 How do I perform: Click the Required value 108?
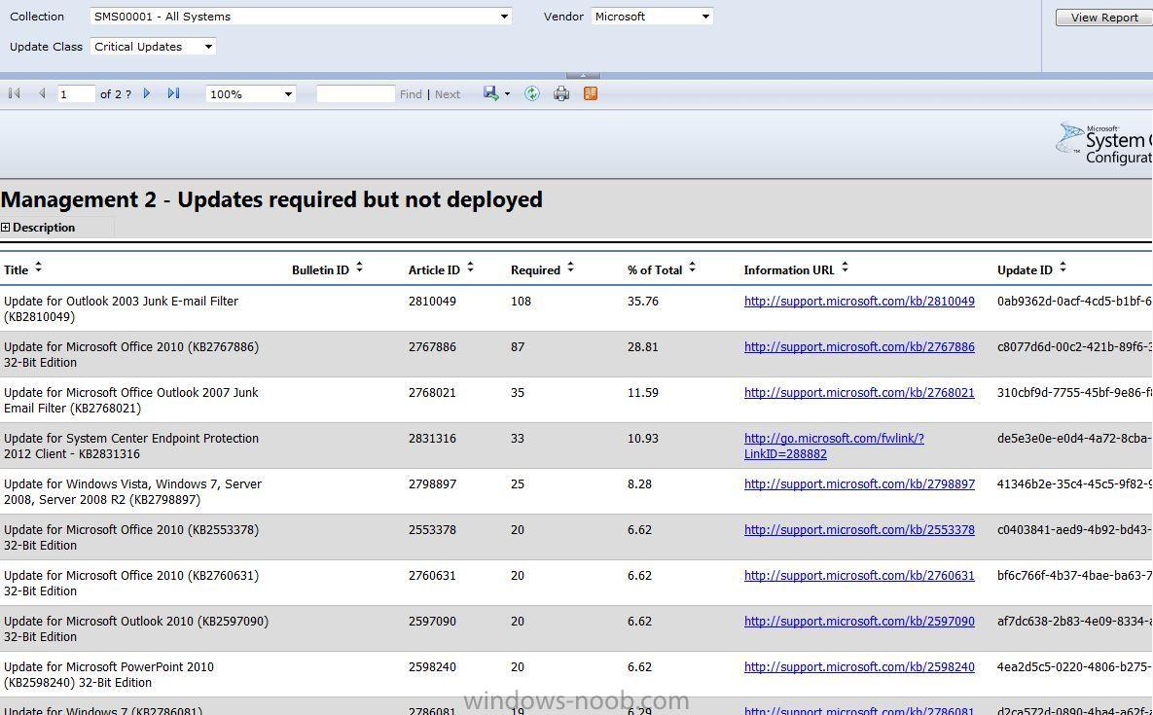[521, 302]
